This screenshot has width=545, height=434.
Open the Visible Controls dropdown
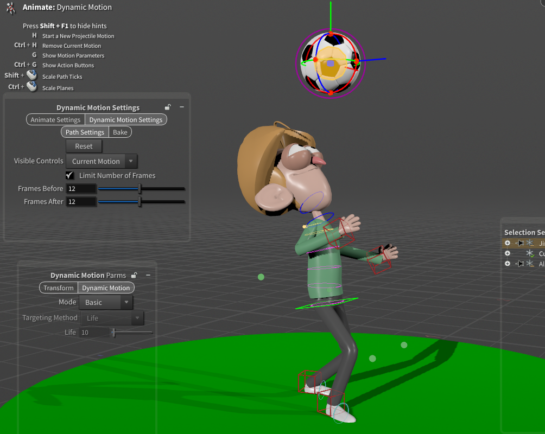click(102, 161)
